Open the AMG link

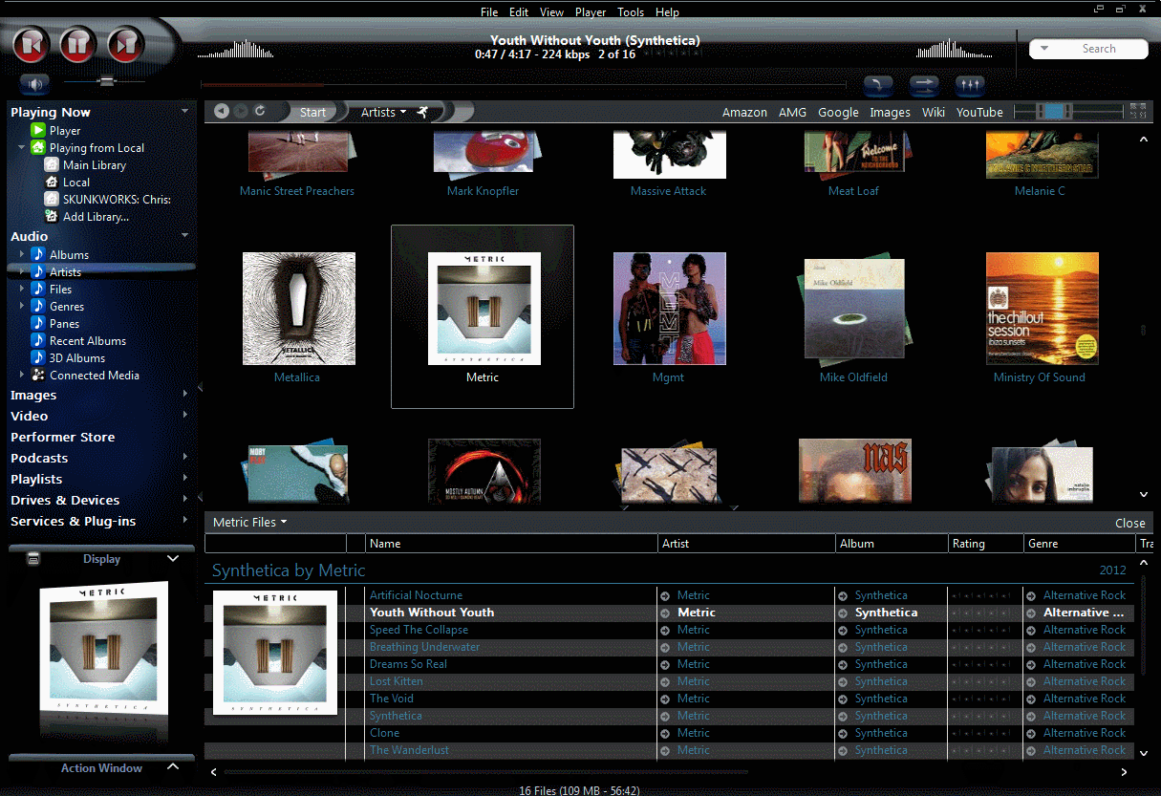tap(792, 112)
